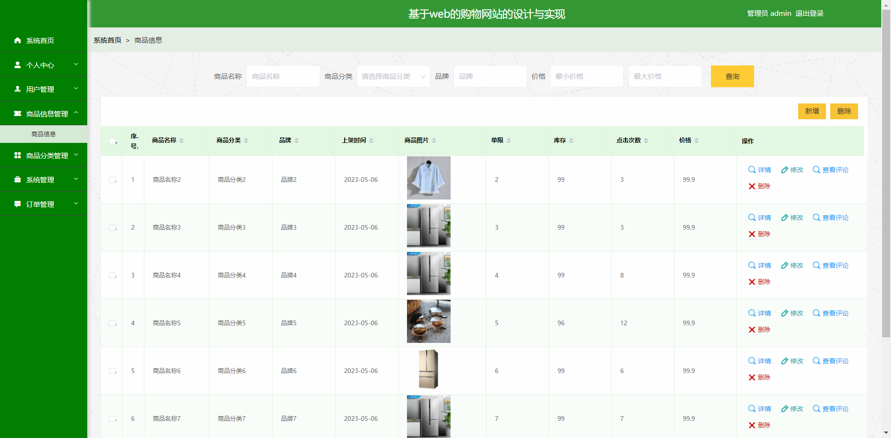The image size is (891, 438).
Task: Click the home icon beside 系统首页
Action: tap(18, 40)
